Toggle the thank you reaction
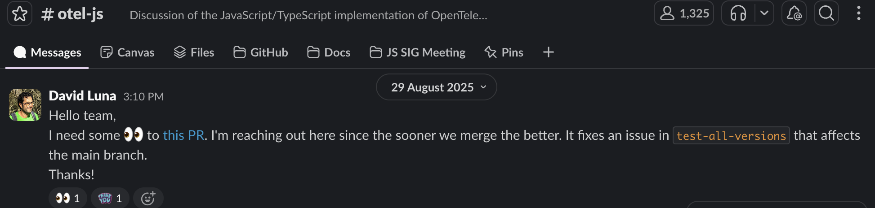 click(110, 198)
